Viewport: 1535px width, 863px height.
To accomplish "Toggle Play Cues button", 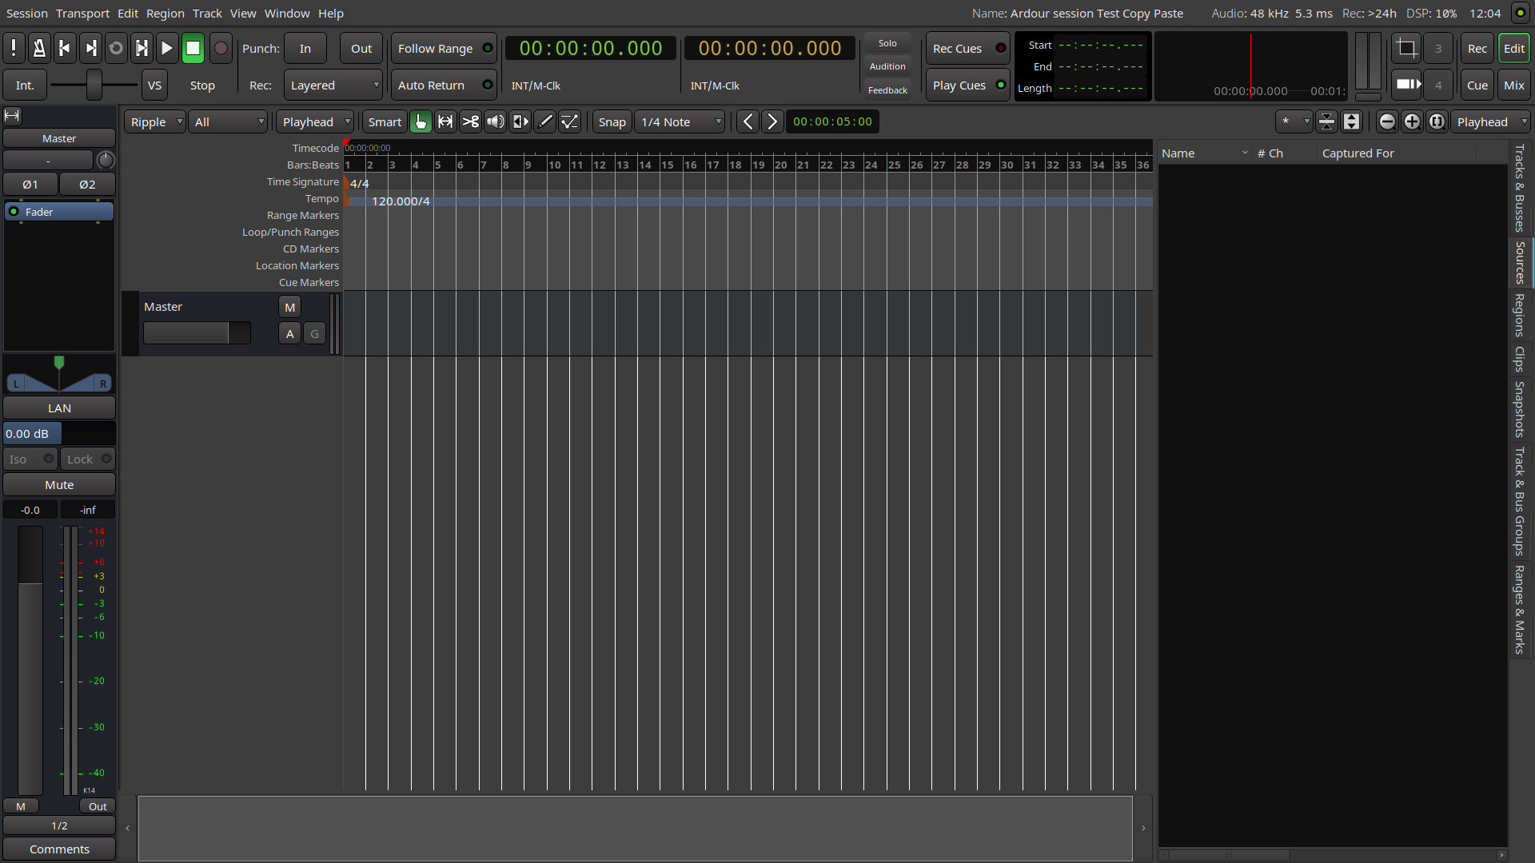I will 967,86.
